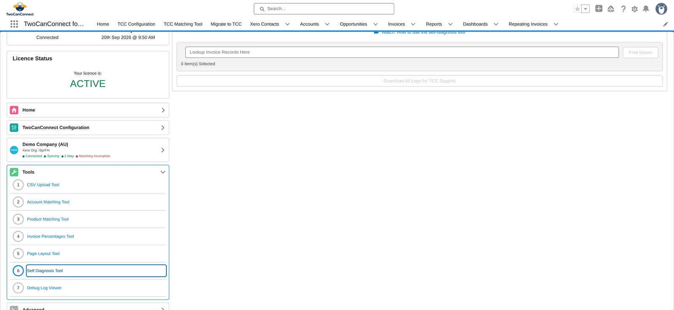
Task: Open the Dashboards tab
Action: point(475,24)
